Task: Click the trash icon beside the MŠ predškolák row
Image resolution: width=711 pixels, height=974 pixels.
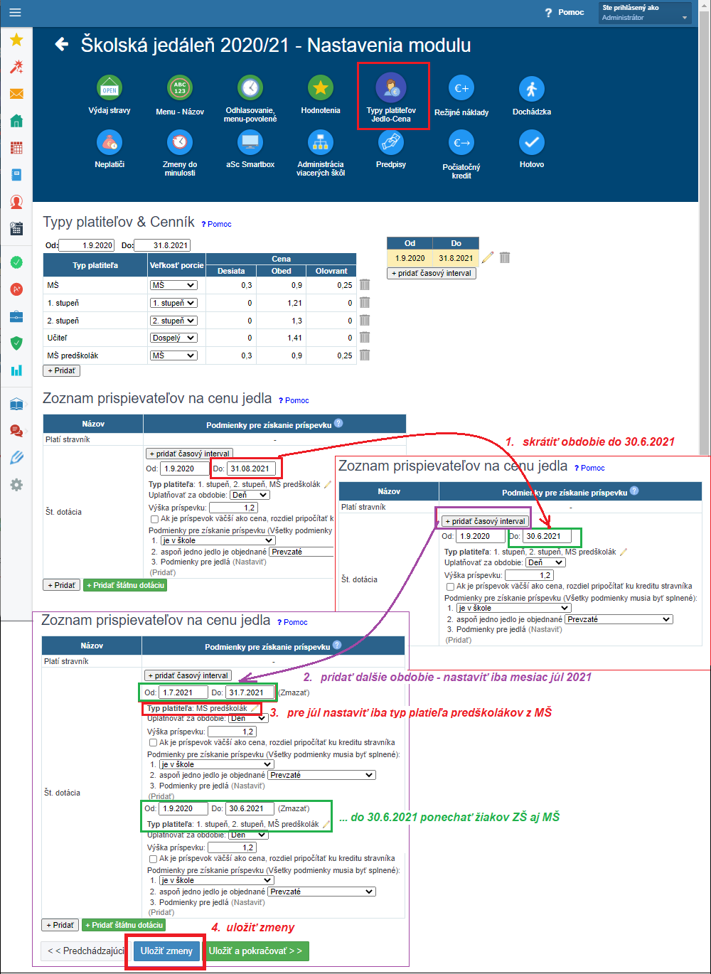Action: (x=365, y=355)
